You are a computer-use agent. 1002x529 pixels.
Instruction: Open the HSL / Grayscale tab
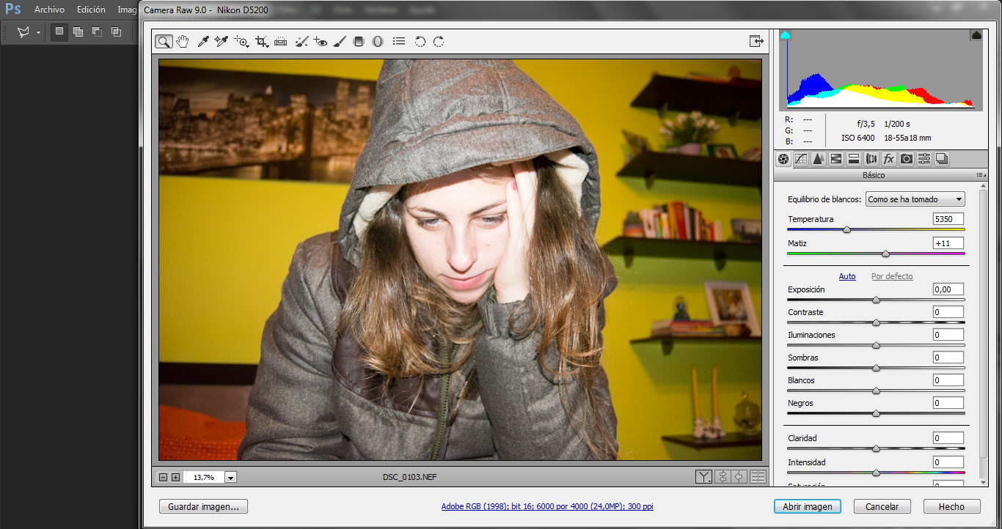[x=836, y=158]
